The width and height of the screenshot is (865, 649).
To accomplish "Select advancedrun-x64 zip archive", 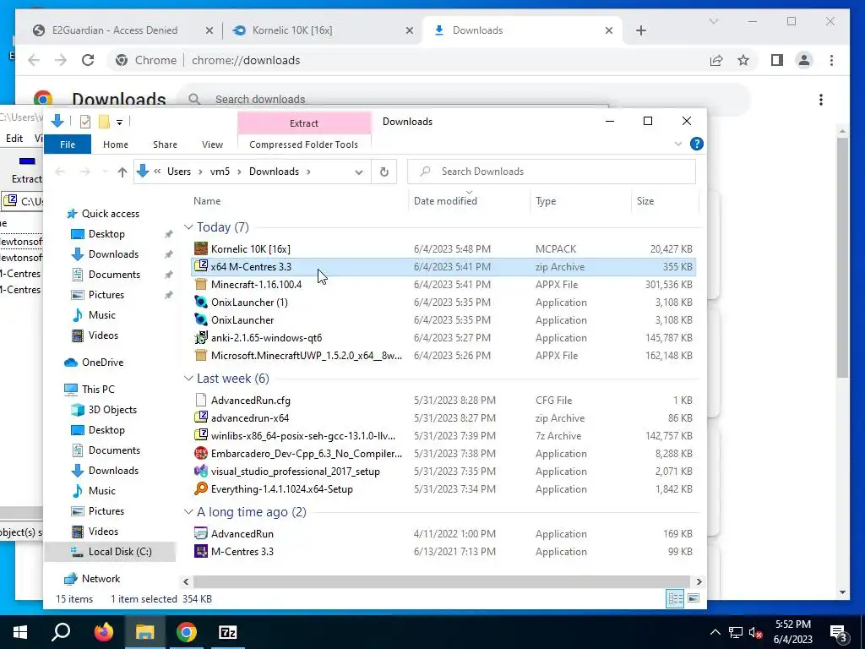I will coord(249,417).
